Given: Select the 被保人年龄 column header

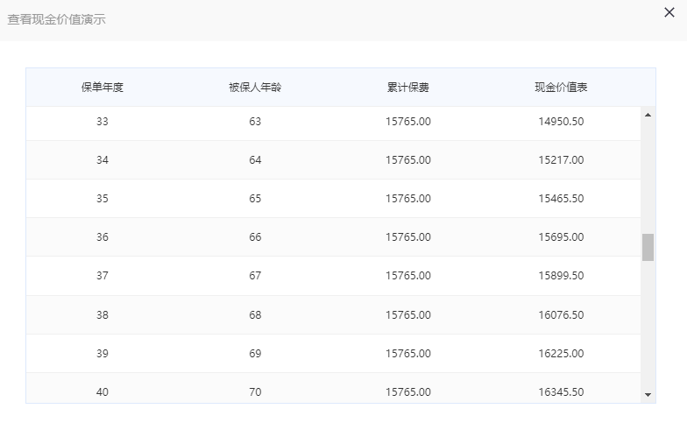Looking at the screenshot, I should point(255,88).
